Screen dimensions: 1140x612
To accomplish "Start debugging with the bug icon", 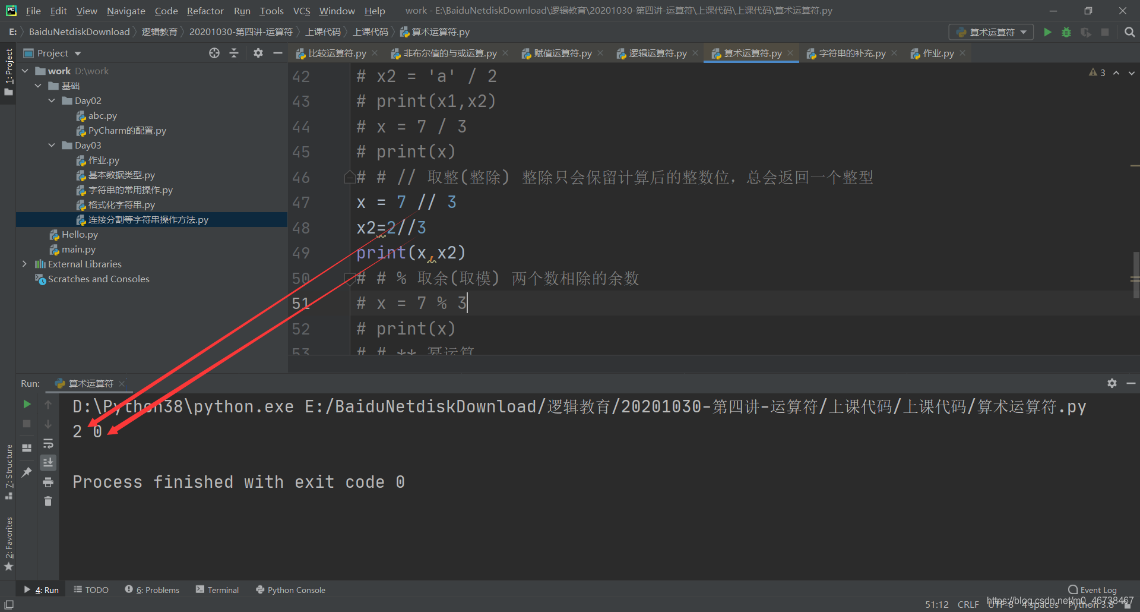I will pyautogui.click(x=1066, y=32).
